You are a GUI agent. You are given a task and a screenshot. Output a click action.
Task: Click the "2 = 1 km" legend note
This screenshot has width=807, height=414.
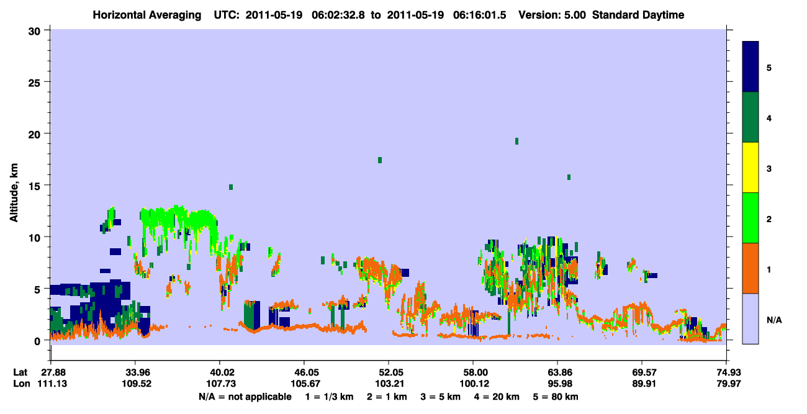[x=387, y=397]
